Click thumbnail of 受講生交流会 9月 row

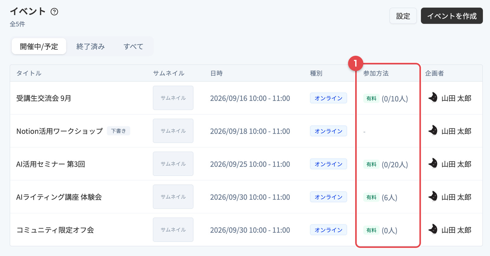pos(173,98)
